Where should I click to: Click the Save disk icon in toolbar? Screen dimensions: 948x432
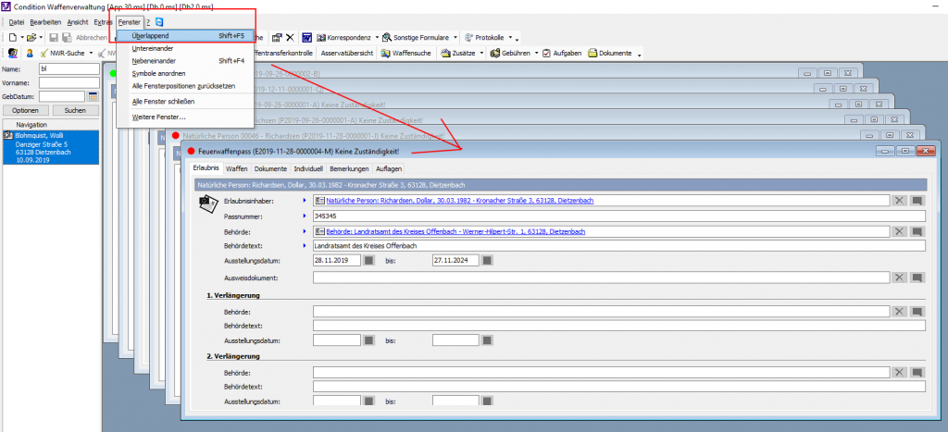(x=54, y=37)
